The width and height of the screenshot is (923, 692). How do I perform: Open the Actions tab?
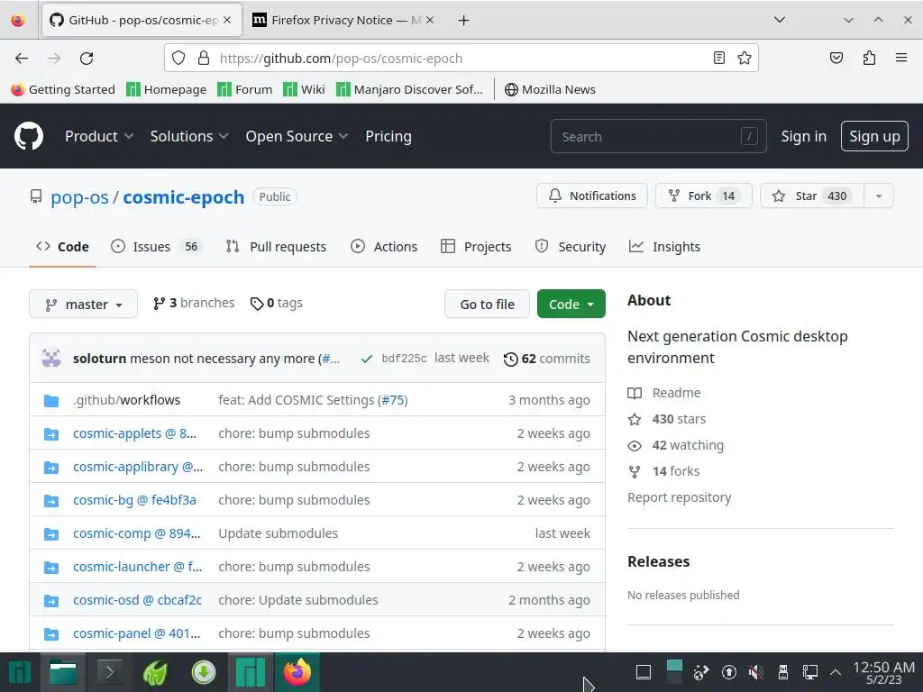(384, 247)
